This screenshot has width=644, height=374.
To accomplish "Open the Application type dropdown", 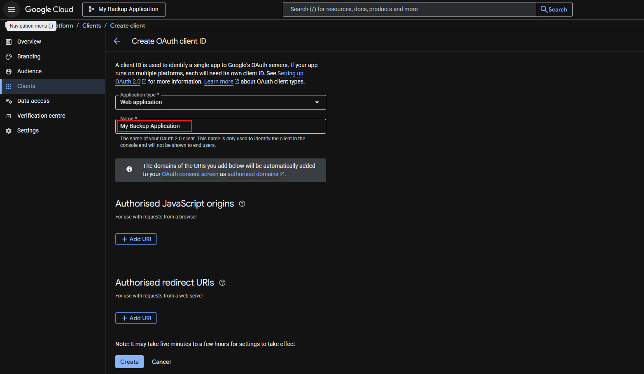I will point(221,102).
